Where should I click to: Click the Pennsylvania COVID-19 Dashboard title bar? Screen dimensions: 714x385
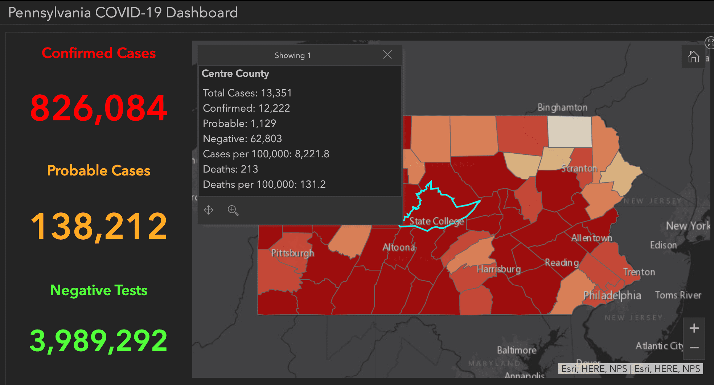123,13
